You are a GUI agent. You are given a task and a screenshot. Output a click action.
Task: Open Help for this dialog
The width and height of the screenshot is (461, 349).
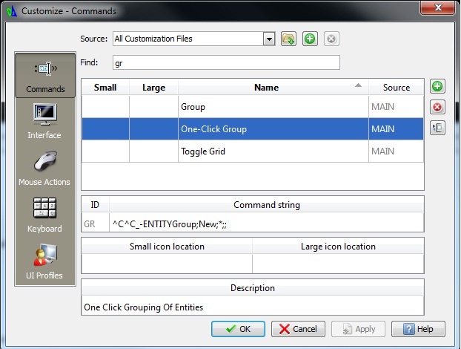coord(418,329)
